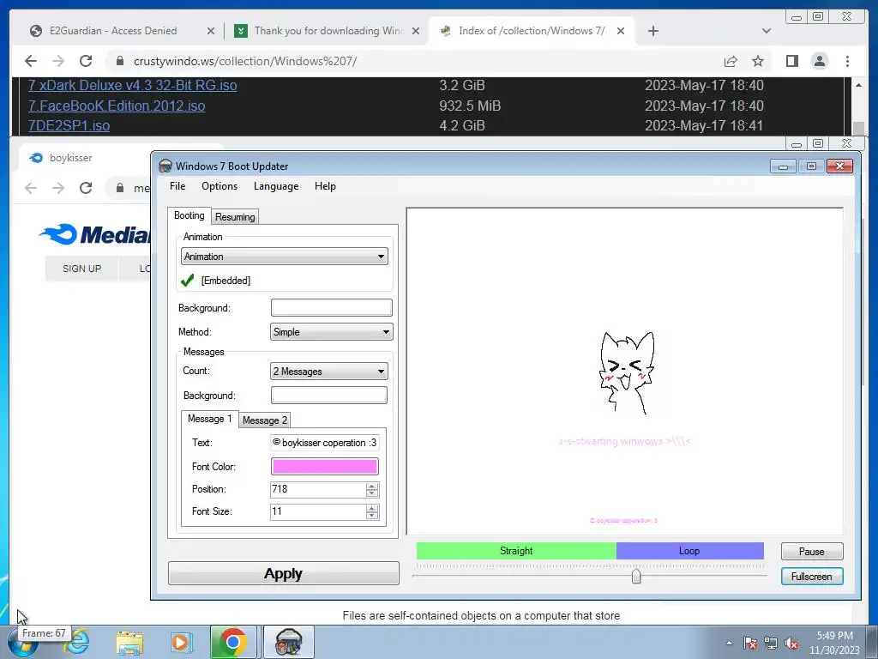The height and width of the screenshot is (659, 878).
Task: Increase the Font Size with up arrow
Action: (x=372, y=508)
